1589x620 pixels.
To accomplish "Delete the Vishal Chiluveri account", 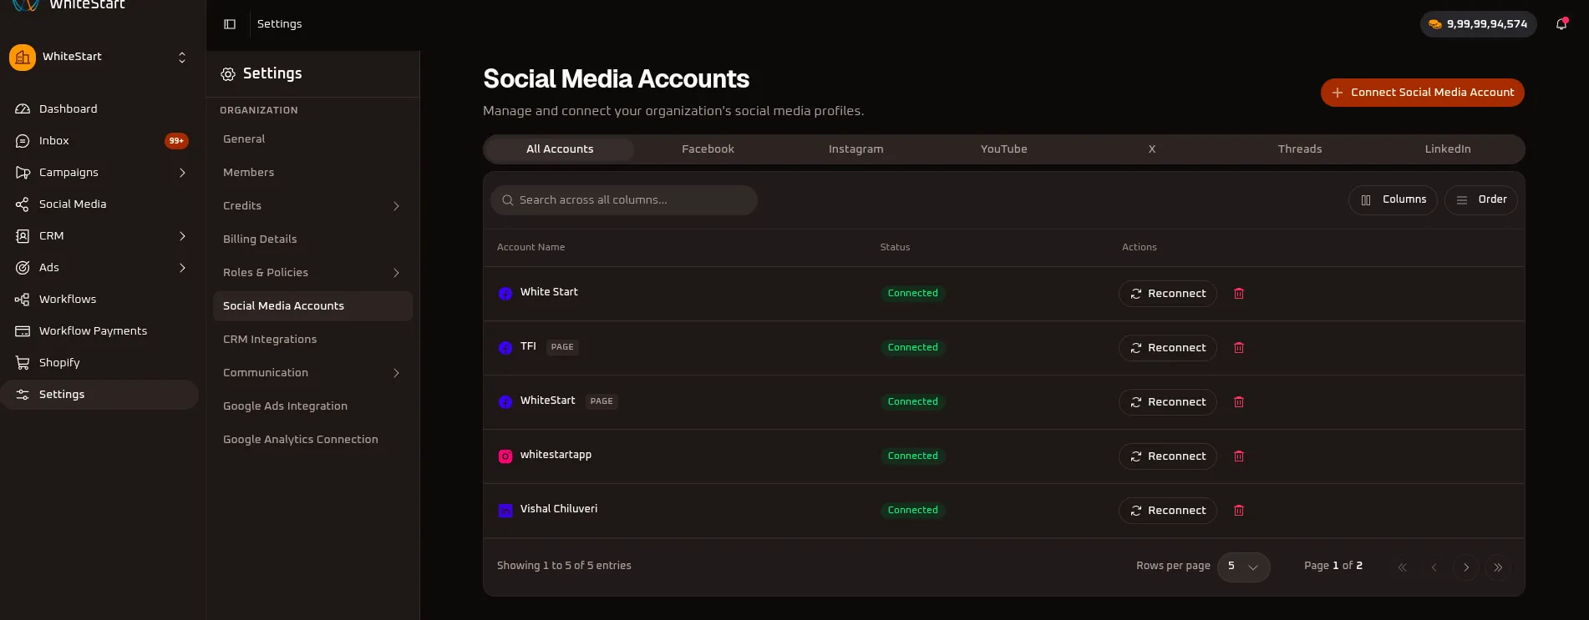I will click(x=1239, y=511).
